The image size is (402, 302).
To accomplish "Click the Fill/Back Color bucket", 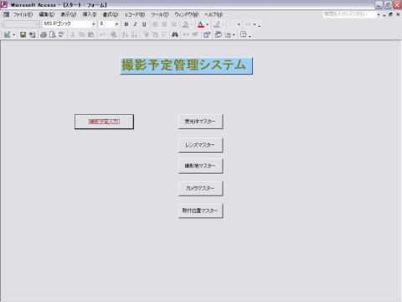I will pos(185,24).
